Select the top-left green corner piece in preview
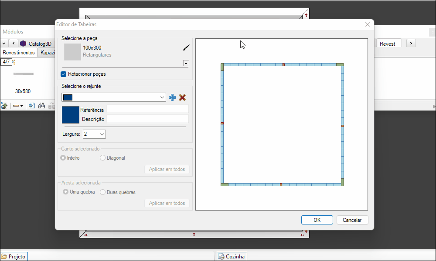Screen dimensions: 436x261 (x=222, y=67)
